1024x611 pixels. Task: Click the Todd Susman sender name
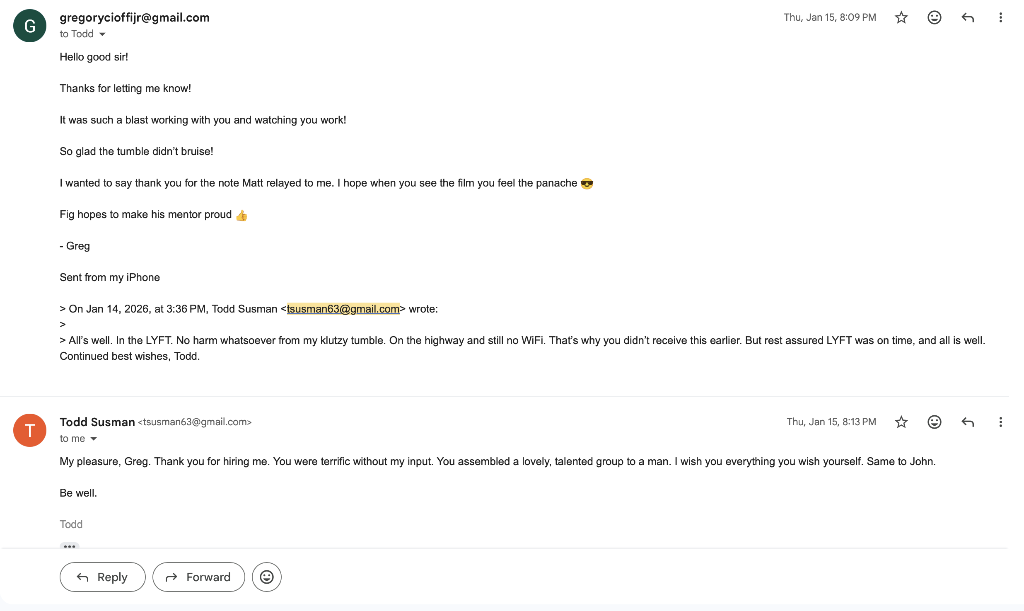(x=97, y=422)
